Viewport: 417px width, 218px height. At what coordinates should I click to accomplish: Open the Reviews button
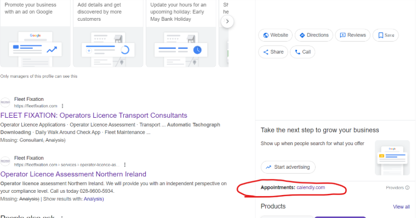tap(353, 35)
